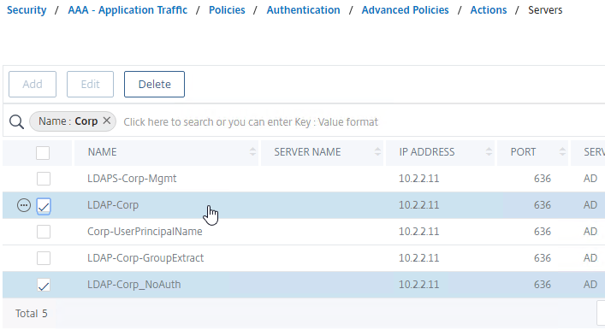The width and height of the screenshot is (605, 336).
Task: Sort by PORT column arrows
Action: [x=562, y=152]
